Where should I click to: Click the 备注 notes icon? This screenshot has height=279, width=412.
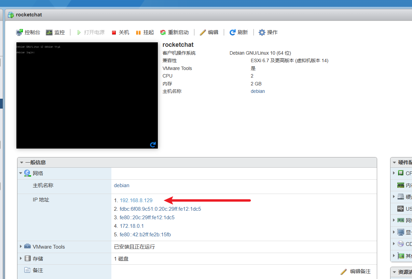click(27, 270)
